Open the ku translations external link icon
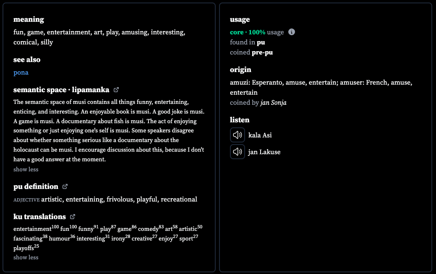This screenshot has width=436, height=274. coord(73,217)
